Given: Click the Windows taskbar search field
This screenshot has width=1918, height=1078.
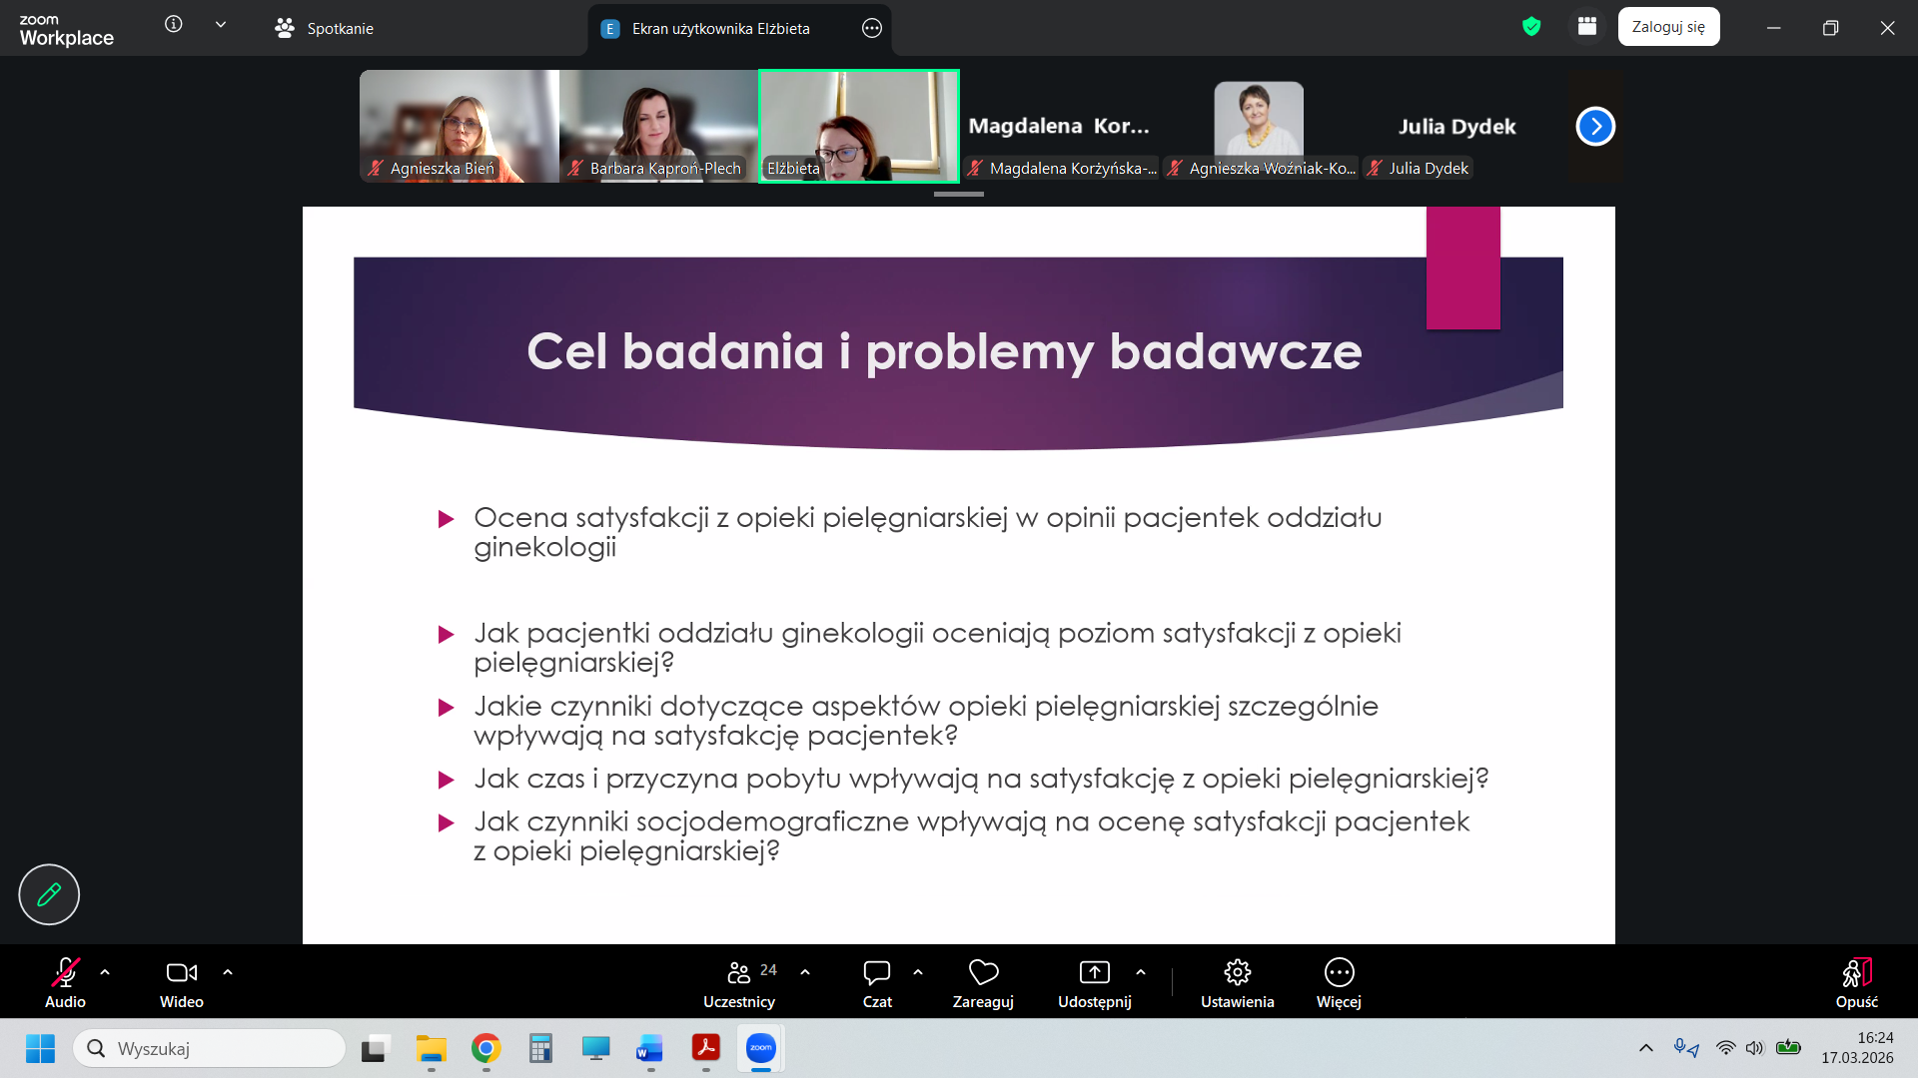Looking at the screenshot, I should (210, 1048).
